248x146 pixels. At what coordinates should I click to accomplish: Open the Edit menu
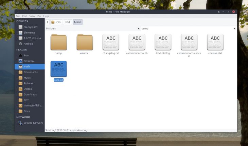point(24,16)
